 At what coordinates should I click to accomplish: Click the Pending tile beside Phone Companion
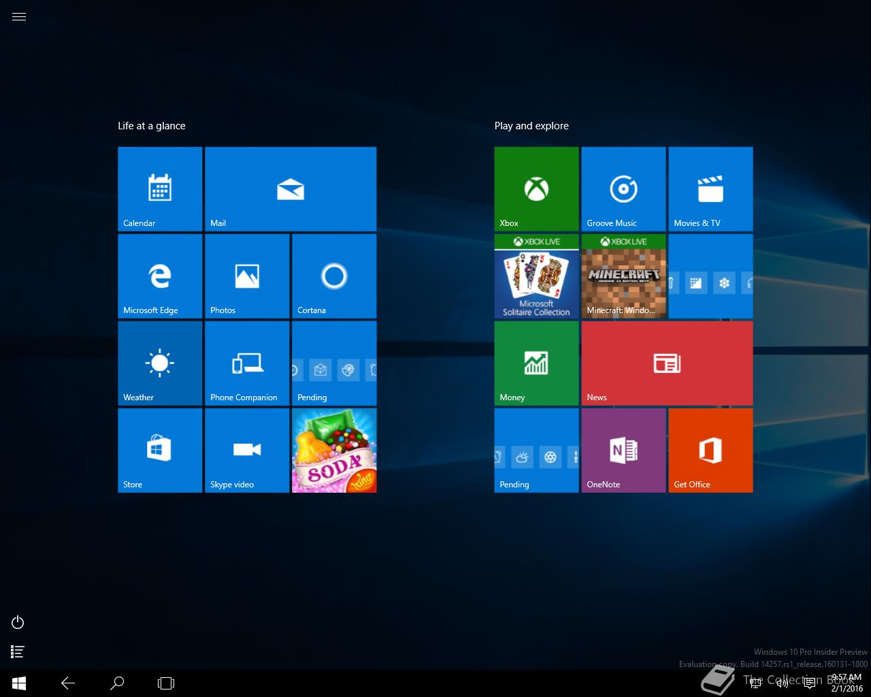tap(334, 363)
